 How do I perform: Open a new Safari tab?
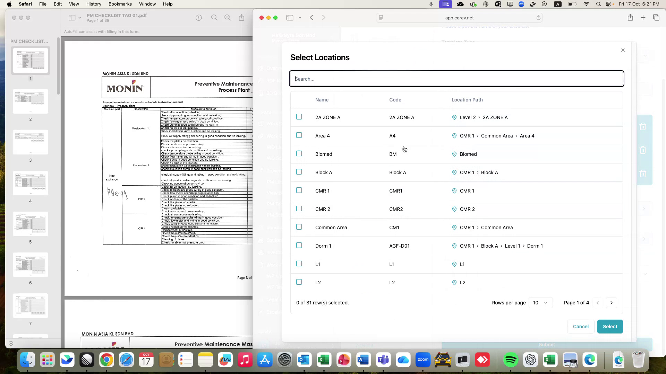pyautogui.click(x=643, y=17)
